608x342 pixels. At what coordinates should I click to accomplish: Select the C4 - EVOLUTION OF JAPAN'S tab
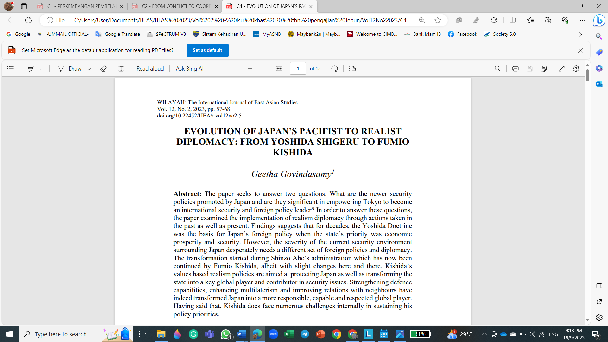270,6
